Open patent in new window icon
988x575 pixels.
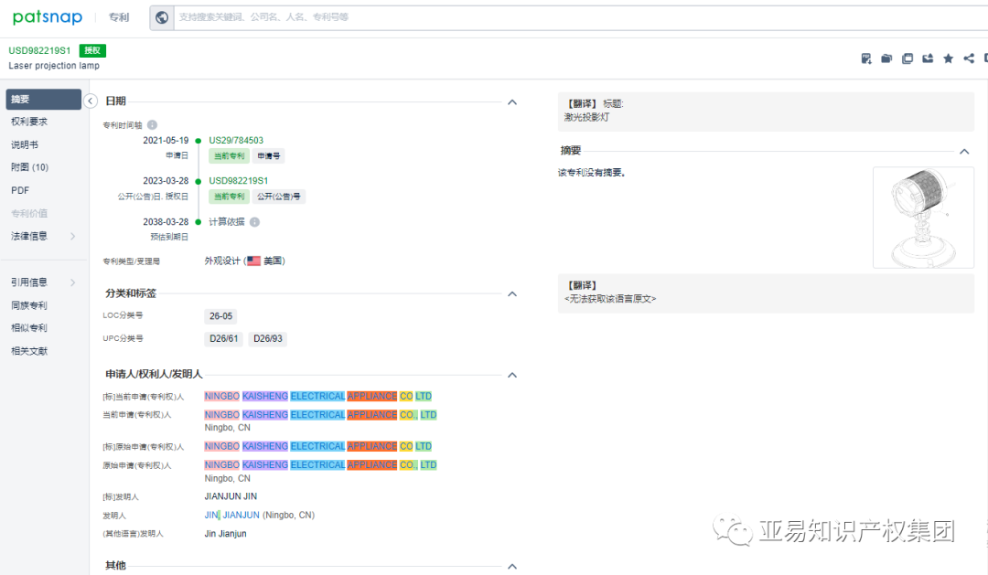coord(907,59)
